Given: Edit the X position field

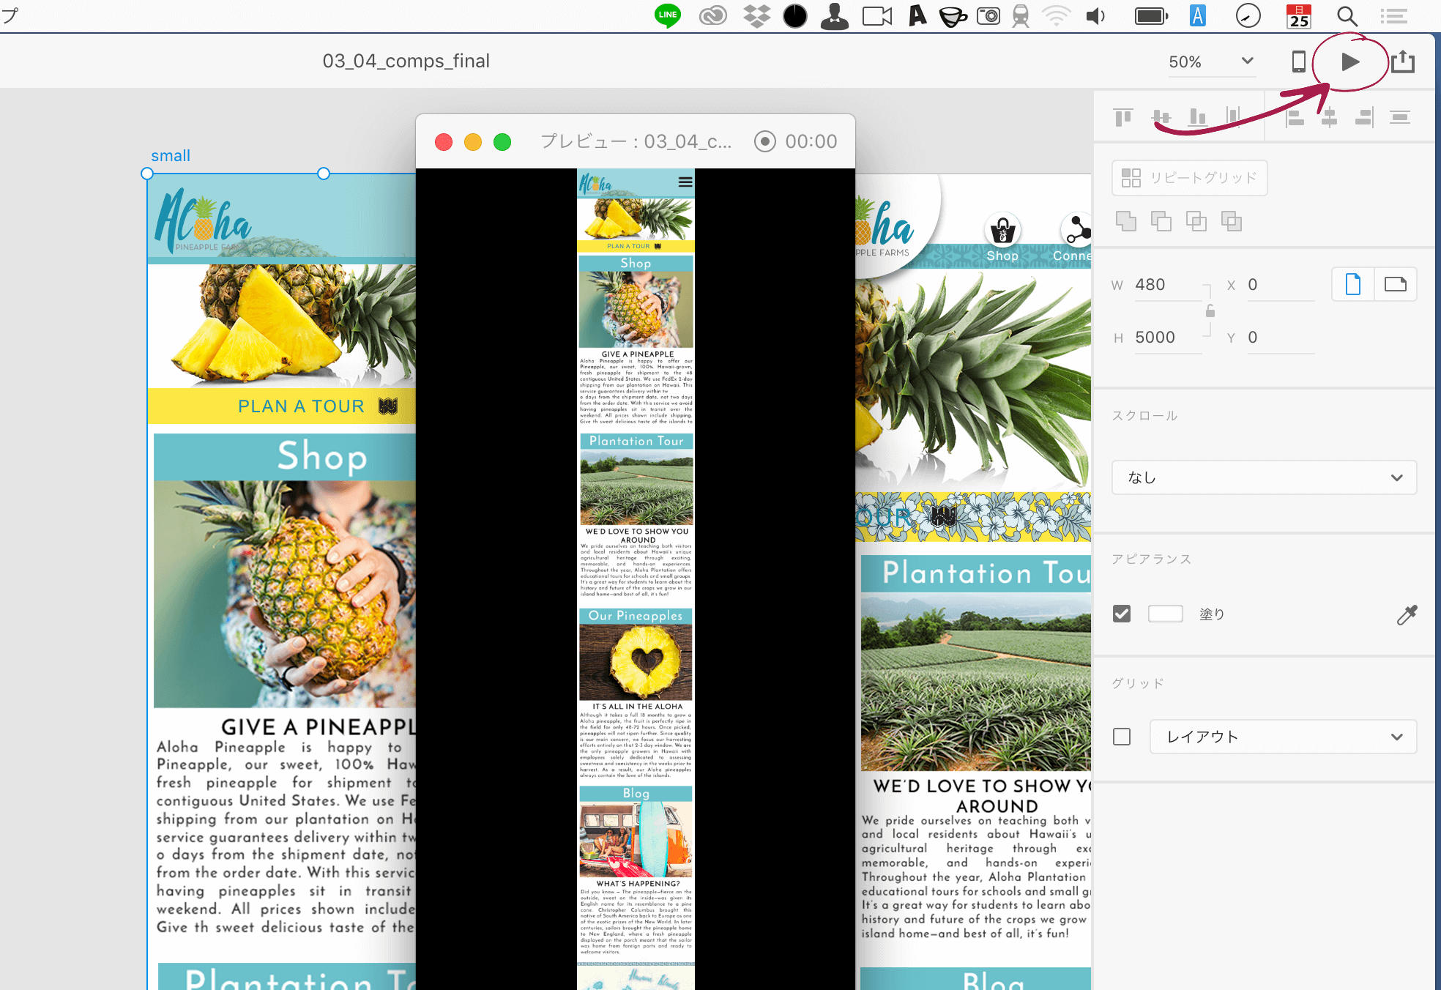Looking at the screenshot, I should 1280,285.
